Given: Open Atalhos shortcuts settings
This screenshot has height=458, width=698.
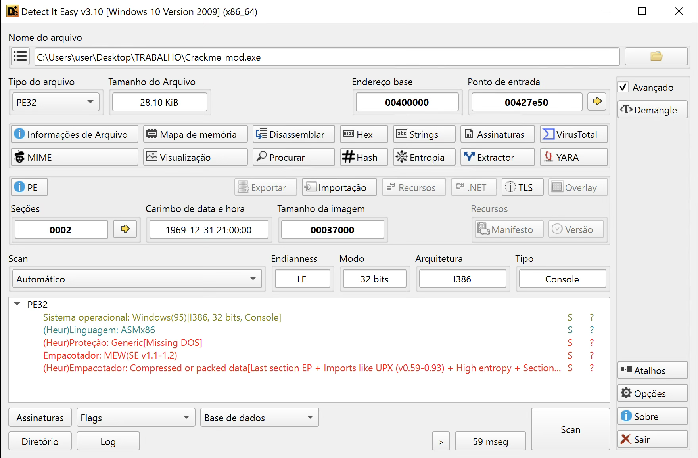Looking at the screenshot, I should pos(652,370).
